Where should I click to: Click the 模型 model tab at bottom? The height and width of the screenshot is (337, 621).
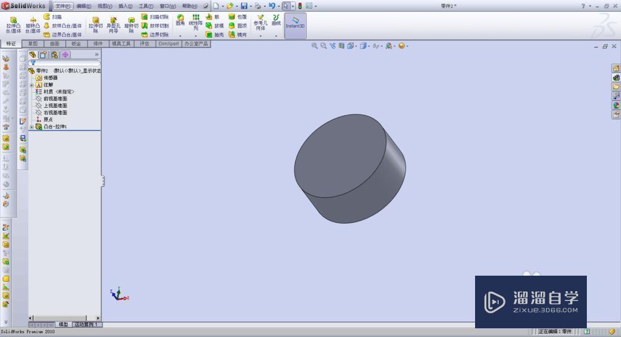coord(63,325)
